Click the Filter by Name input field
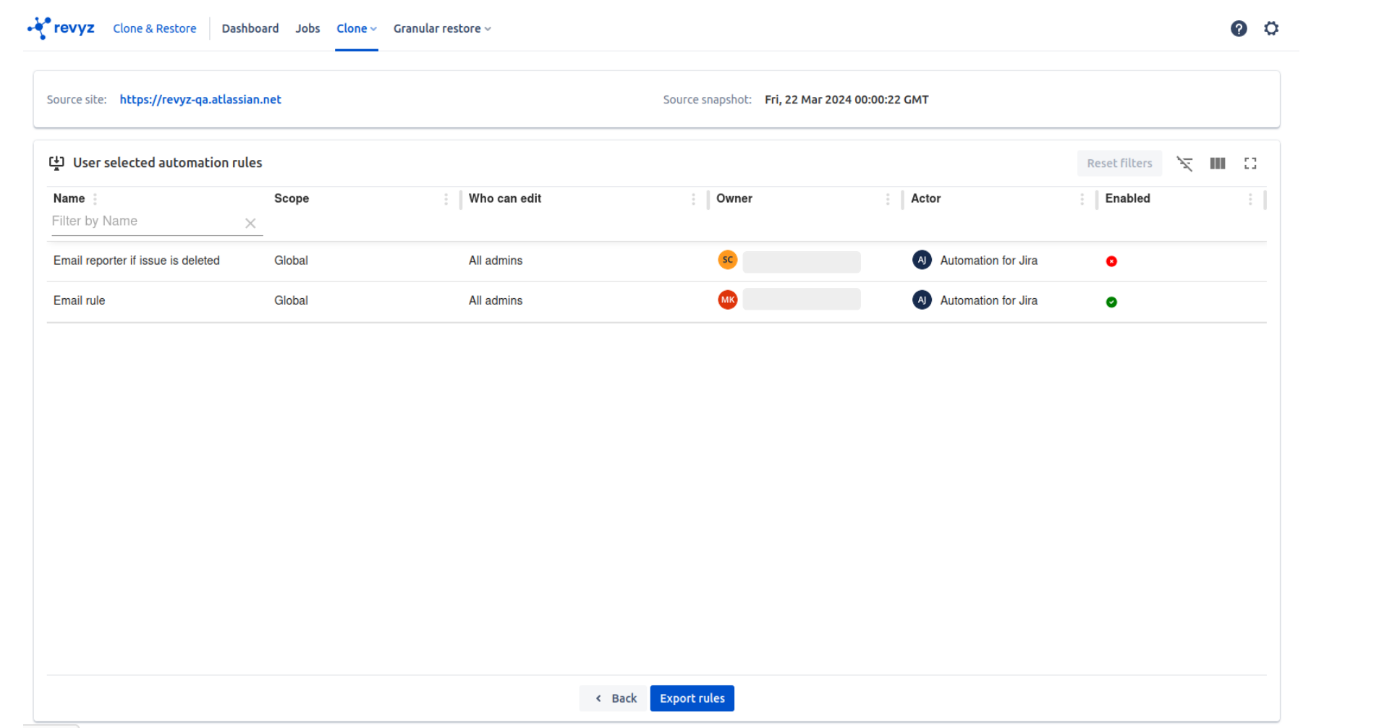Image resolution: width=1379 pixels, height=728 pixels. coord(145,221)
